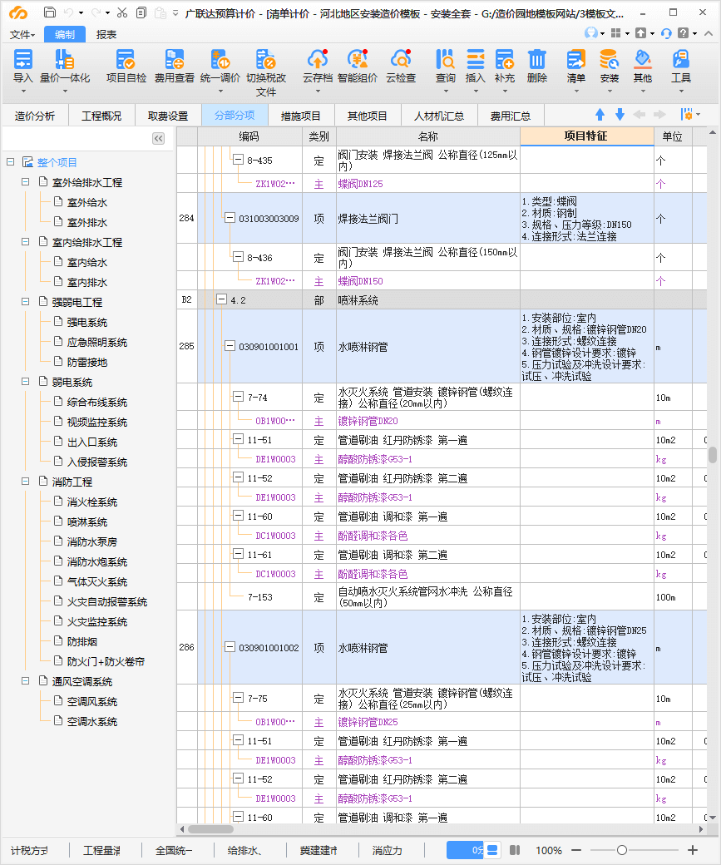Select 喷淋系统 in the project tree

click(x=87, y=521)
